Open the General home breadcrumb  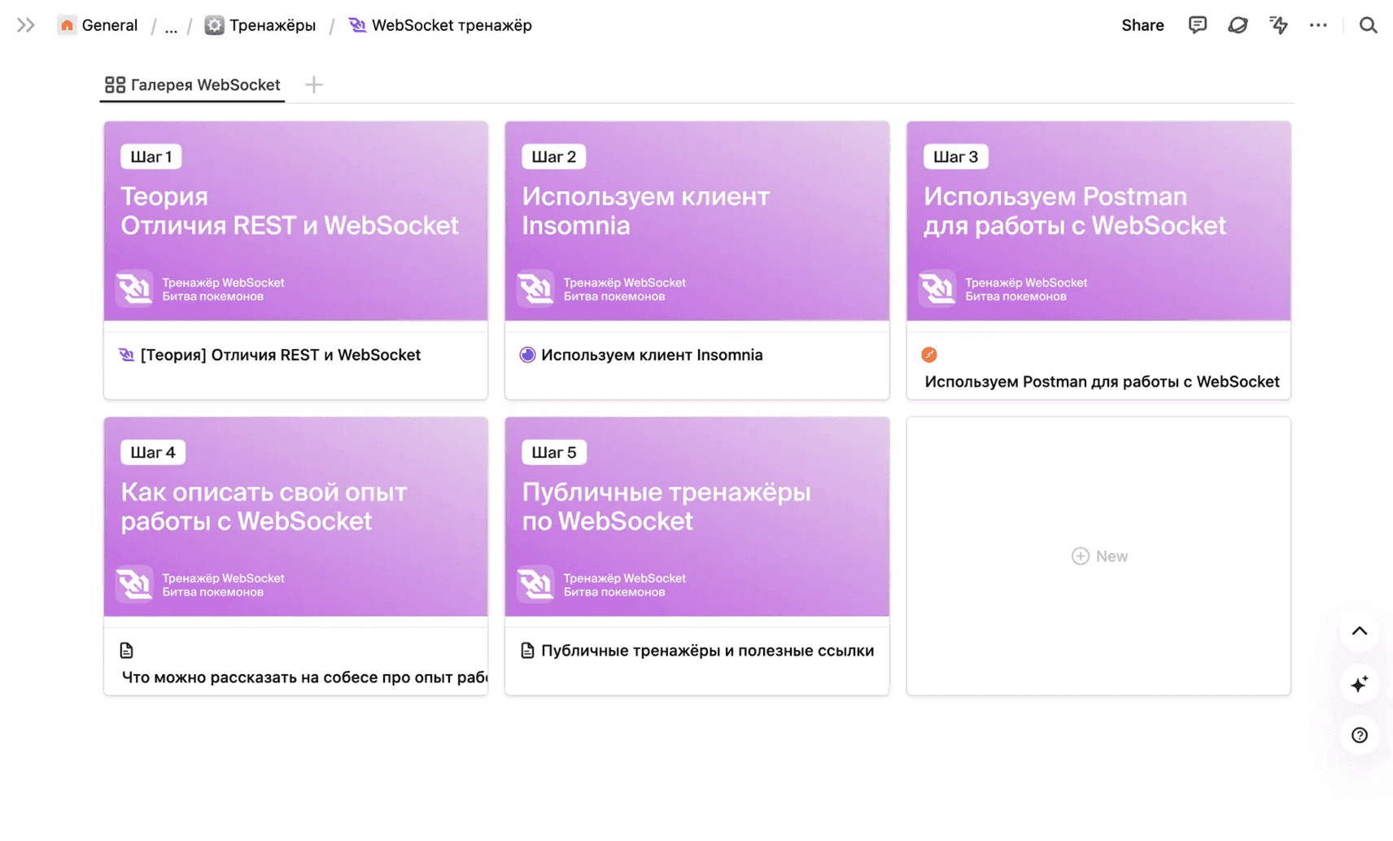98,25
